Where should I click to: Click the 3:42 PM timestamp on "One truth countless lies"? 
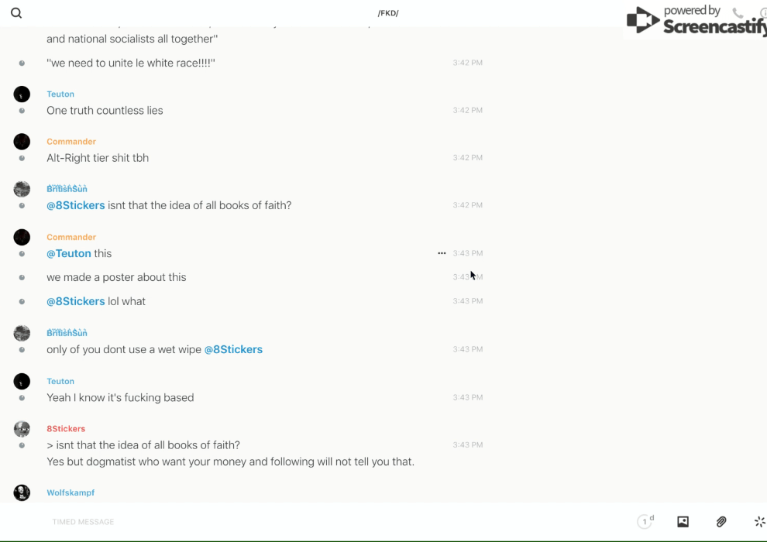467,111
